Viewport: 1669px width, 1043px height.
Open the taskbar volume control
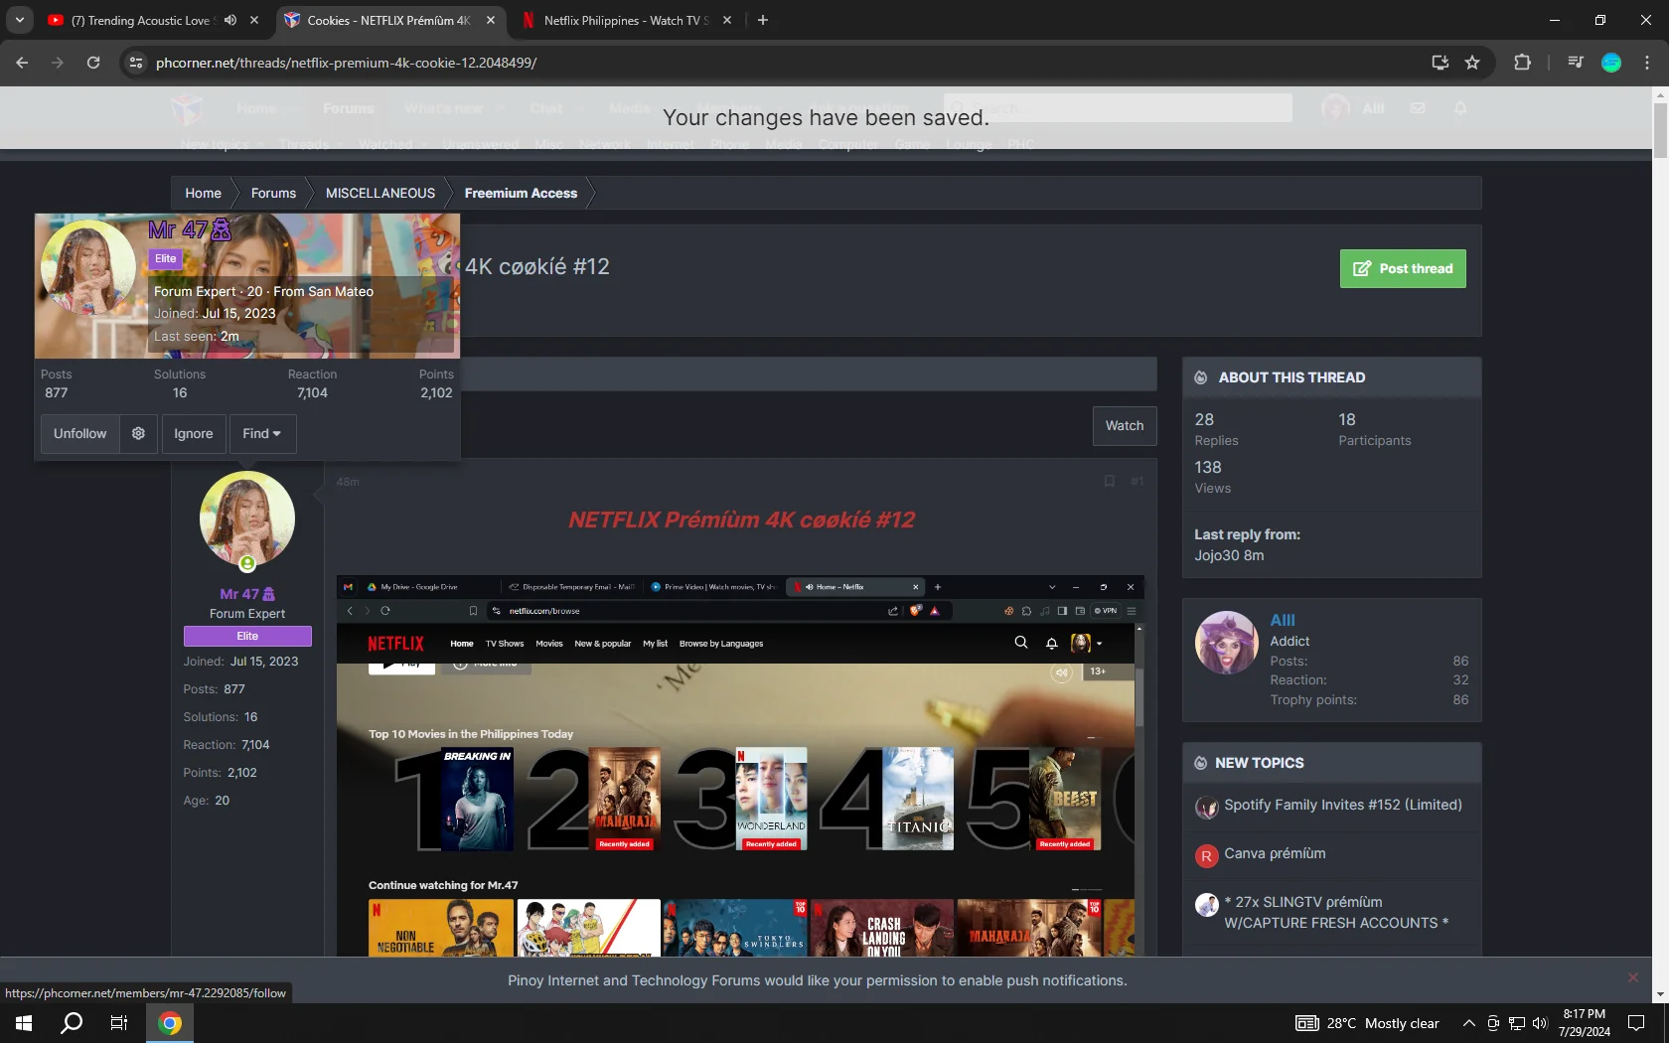[1540, 1023]
